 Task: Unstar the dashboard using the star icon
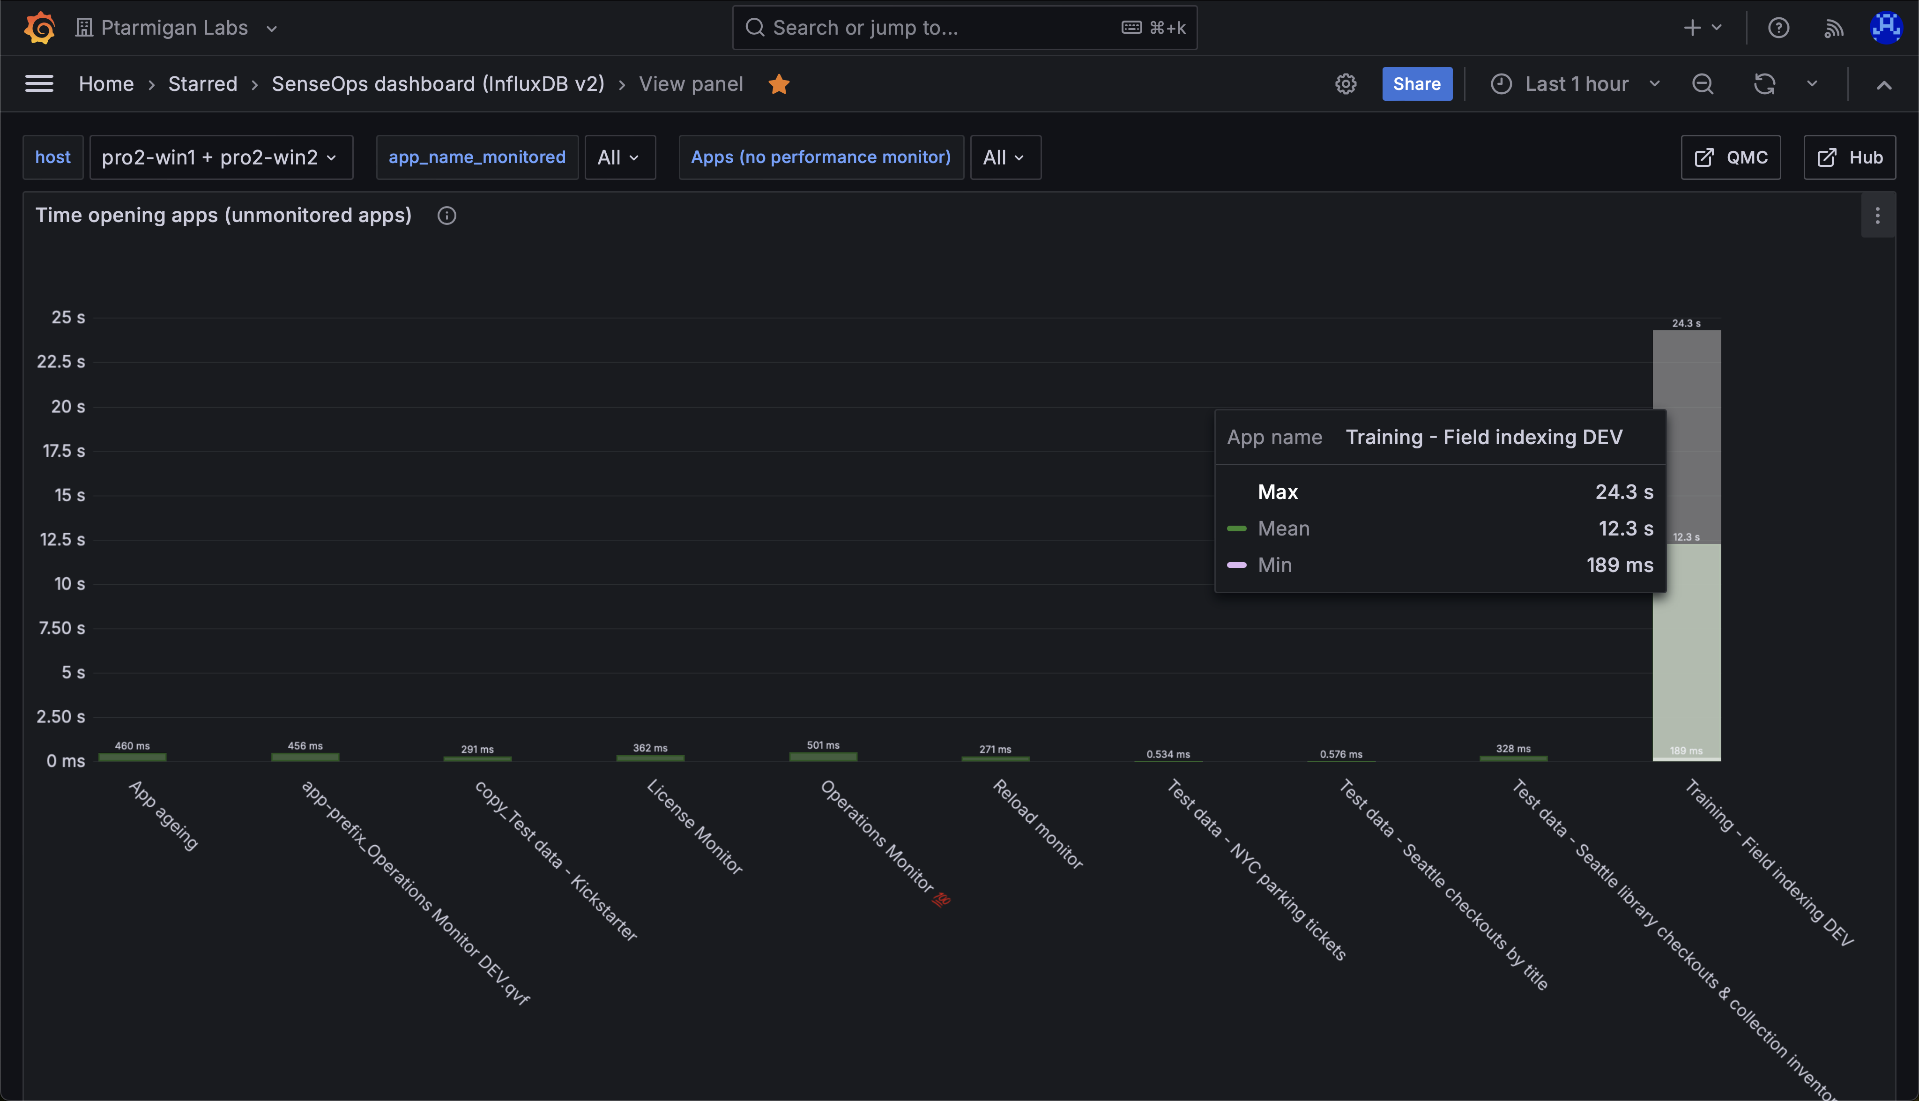(x=779, y=84)
